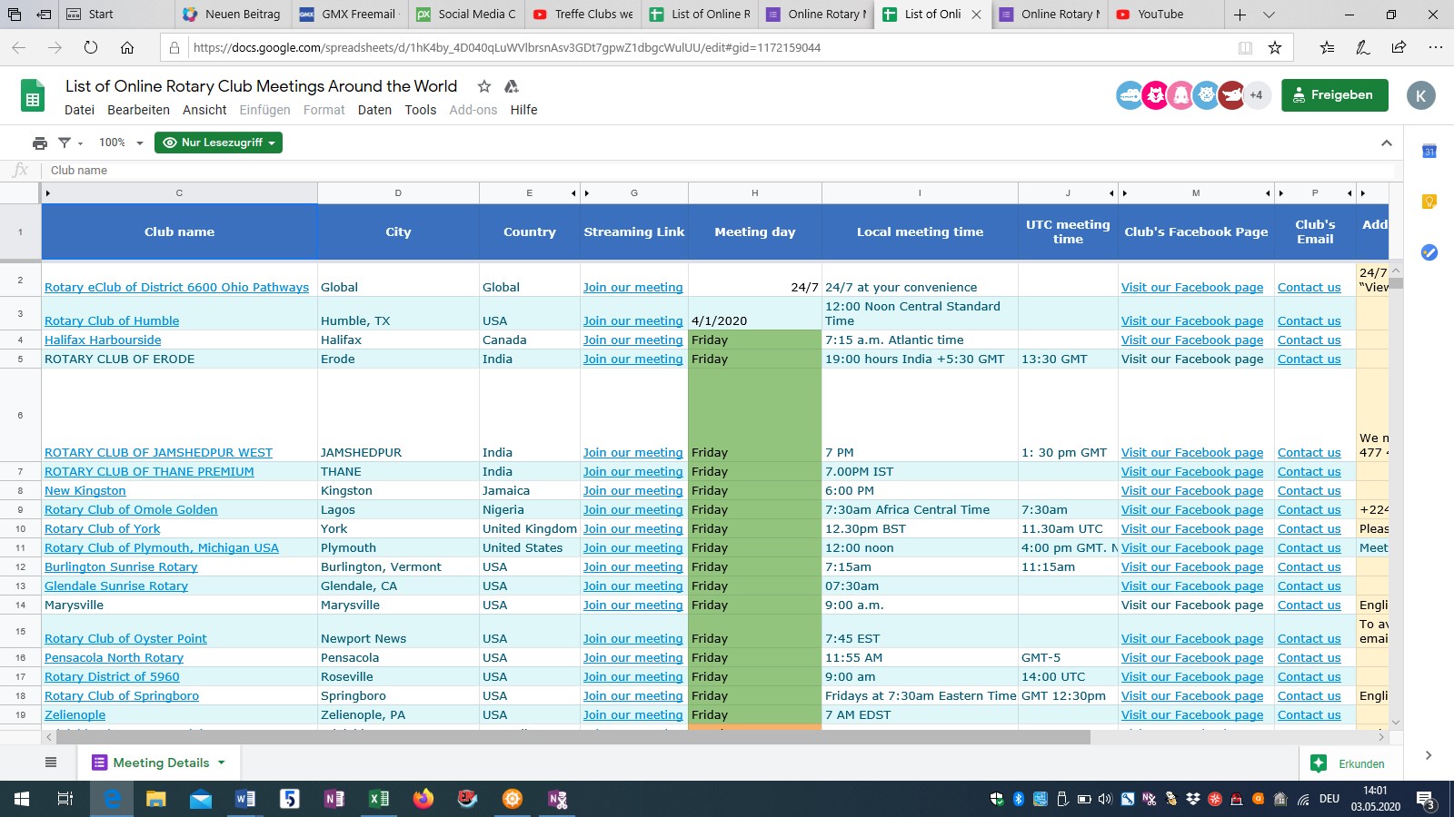Open Edge reading view icon
Viewport: 1454px width, 817px height.
[1245, 47]
